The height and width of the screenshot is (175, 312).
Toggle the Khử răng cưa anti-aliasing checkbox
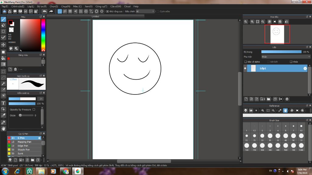pos(108,12)
